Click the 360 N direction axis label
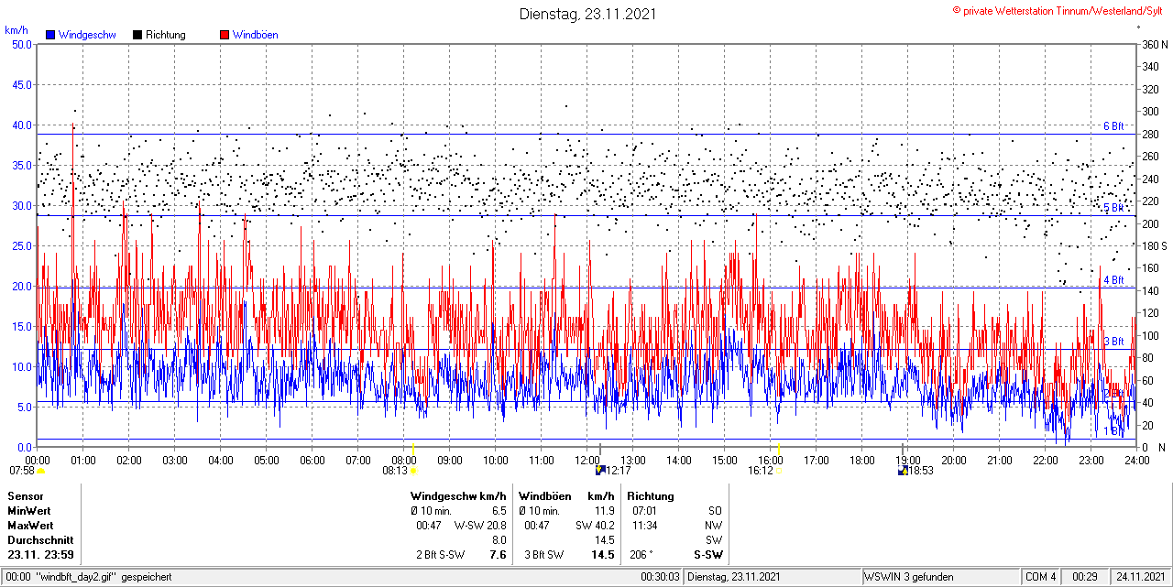Screen dimensions: 1173x587 click(x=1153, y=44)
